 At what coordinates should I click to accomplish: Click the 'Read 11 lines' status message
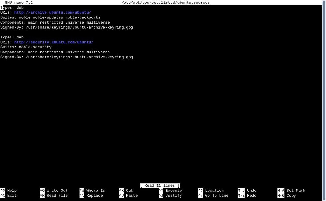[160, 186]
